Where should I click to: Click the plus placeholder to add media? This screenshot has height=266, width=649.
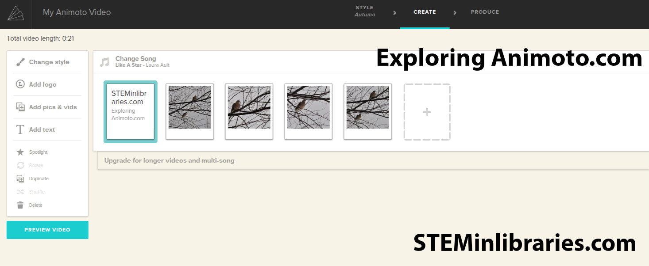click(x=427, y=112)
